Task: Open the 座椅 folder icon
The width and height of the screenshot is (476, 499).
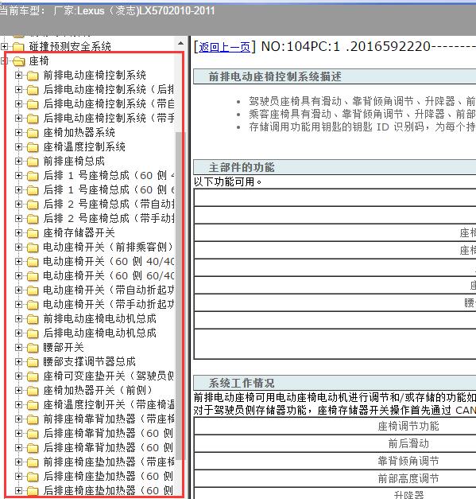Action: pos(19,60)
